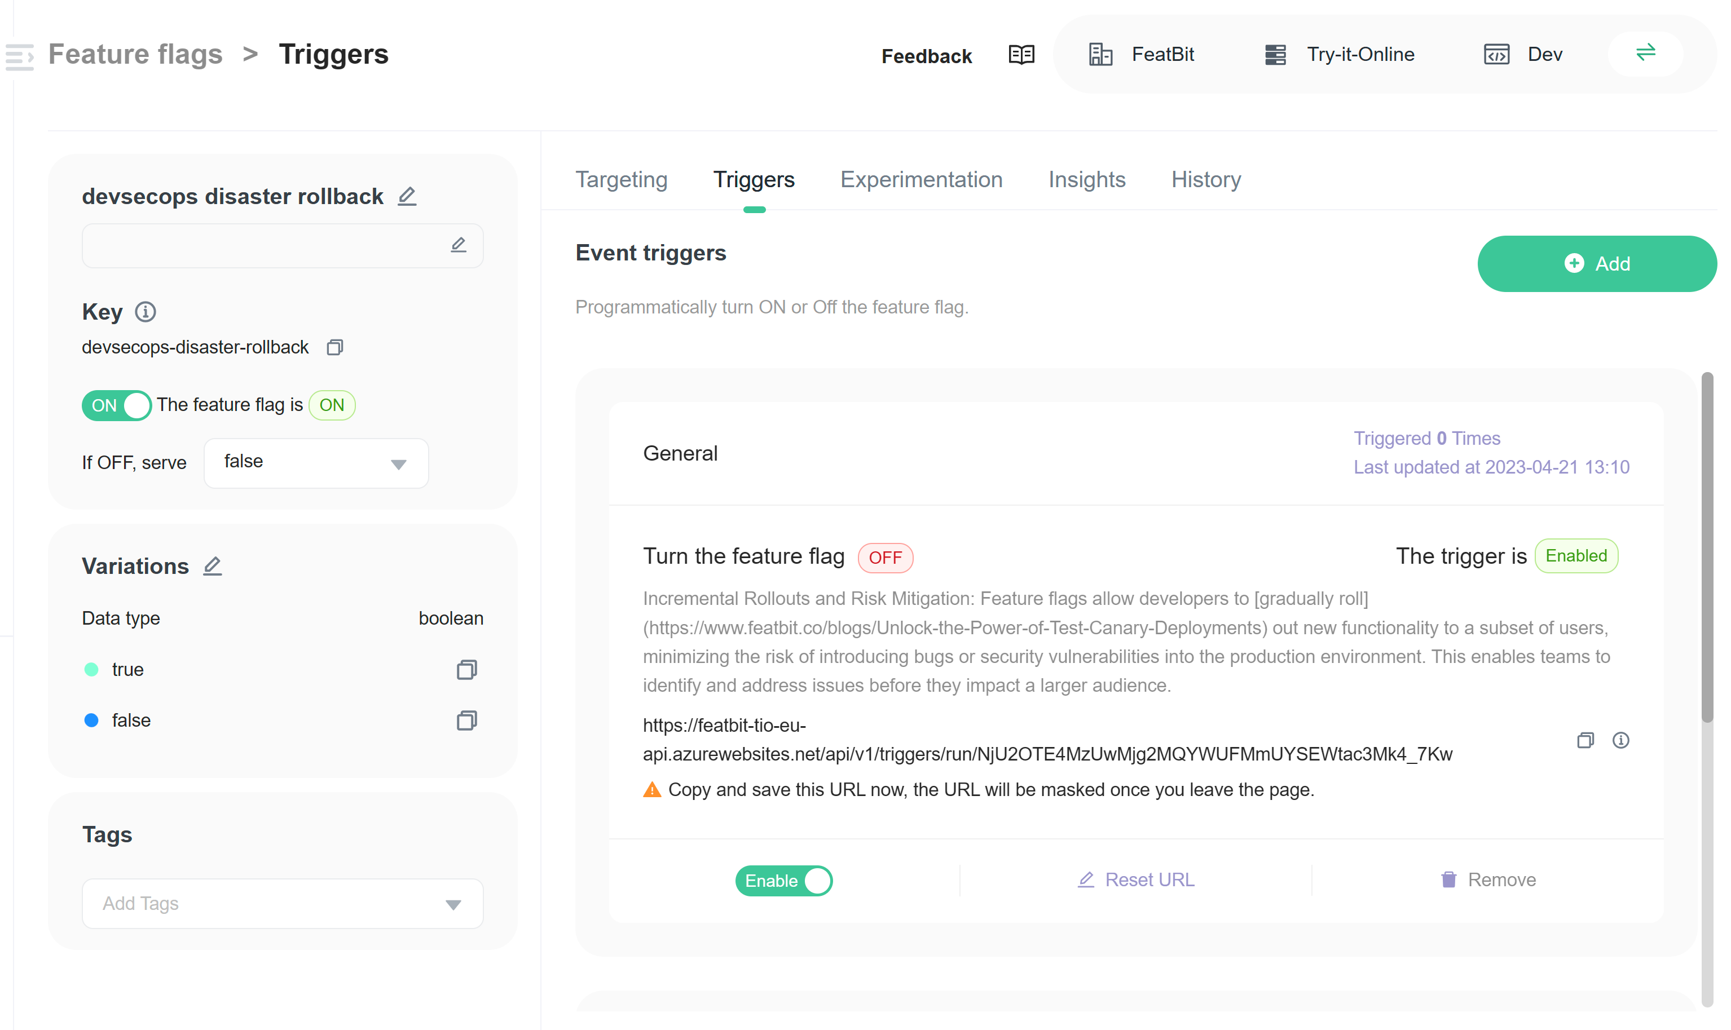Edit the flag name pencil icon
The height and width of the screenshot is (1030, 1731).
(x=407, y=196)
